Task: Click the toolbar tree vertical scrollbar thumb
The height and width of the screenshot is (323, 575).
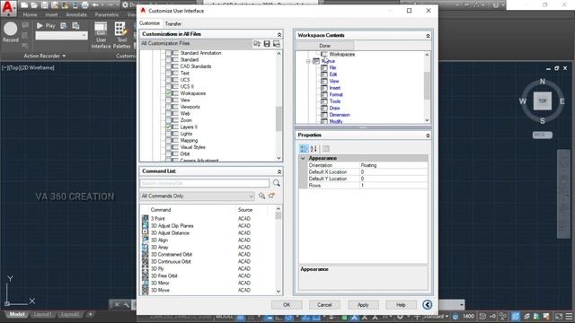Action: [279, 118]
